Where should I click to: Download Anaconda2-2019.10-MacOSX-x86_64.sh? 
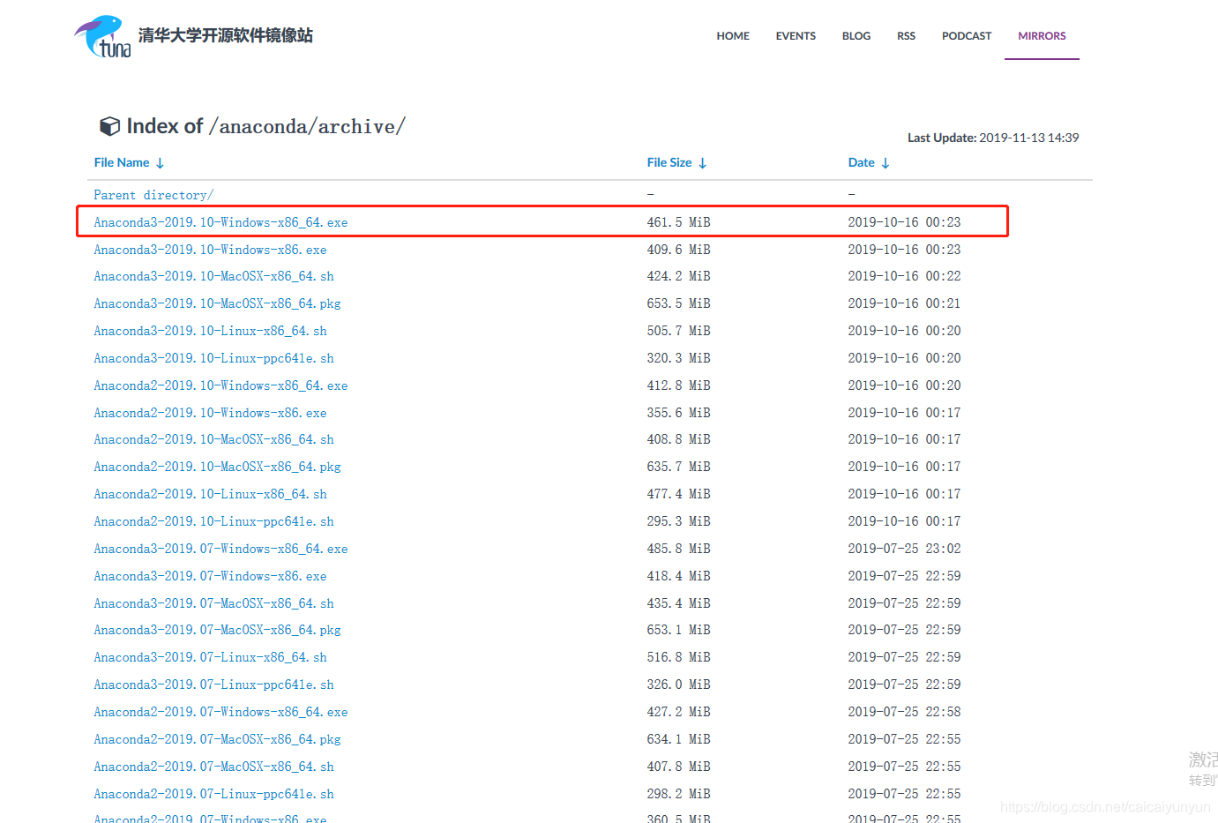[213, 439]
